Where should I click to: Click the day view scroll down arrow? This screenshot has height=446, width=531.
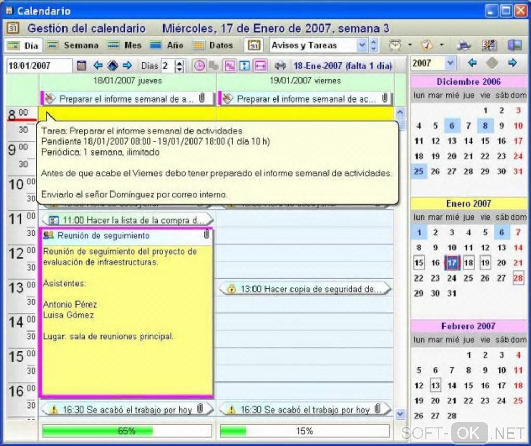[400, 414]
